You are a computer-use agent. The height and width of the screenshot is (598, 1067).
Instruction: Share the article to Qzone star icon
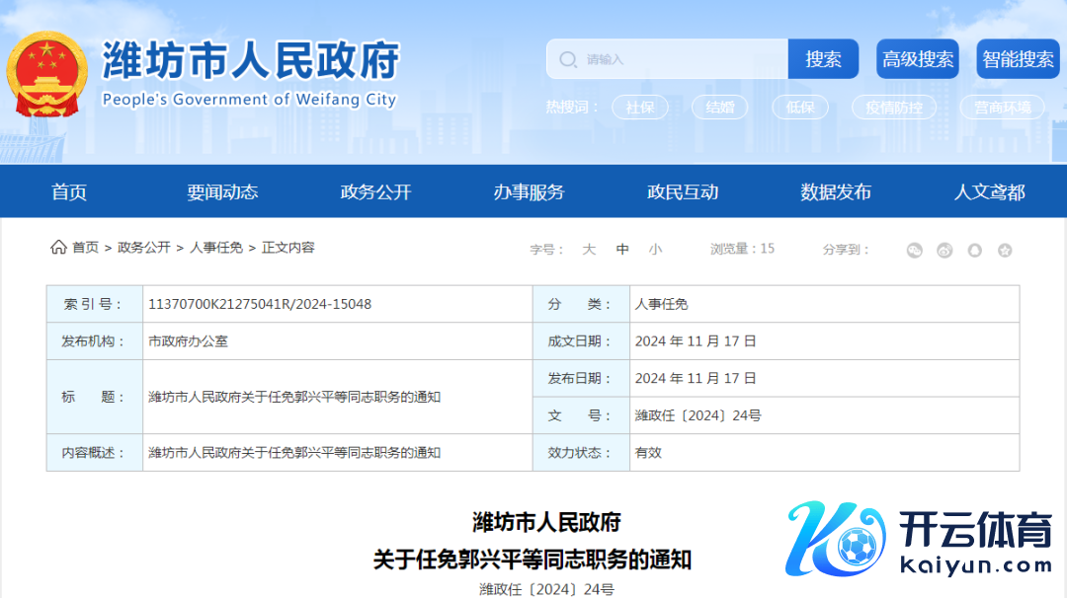[x=1005, y=250]
